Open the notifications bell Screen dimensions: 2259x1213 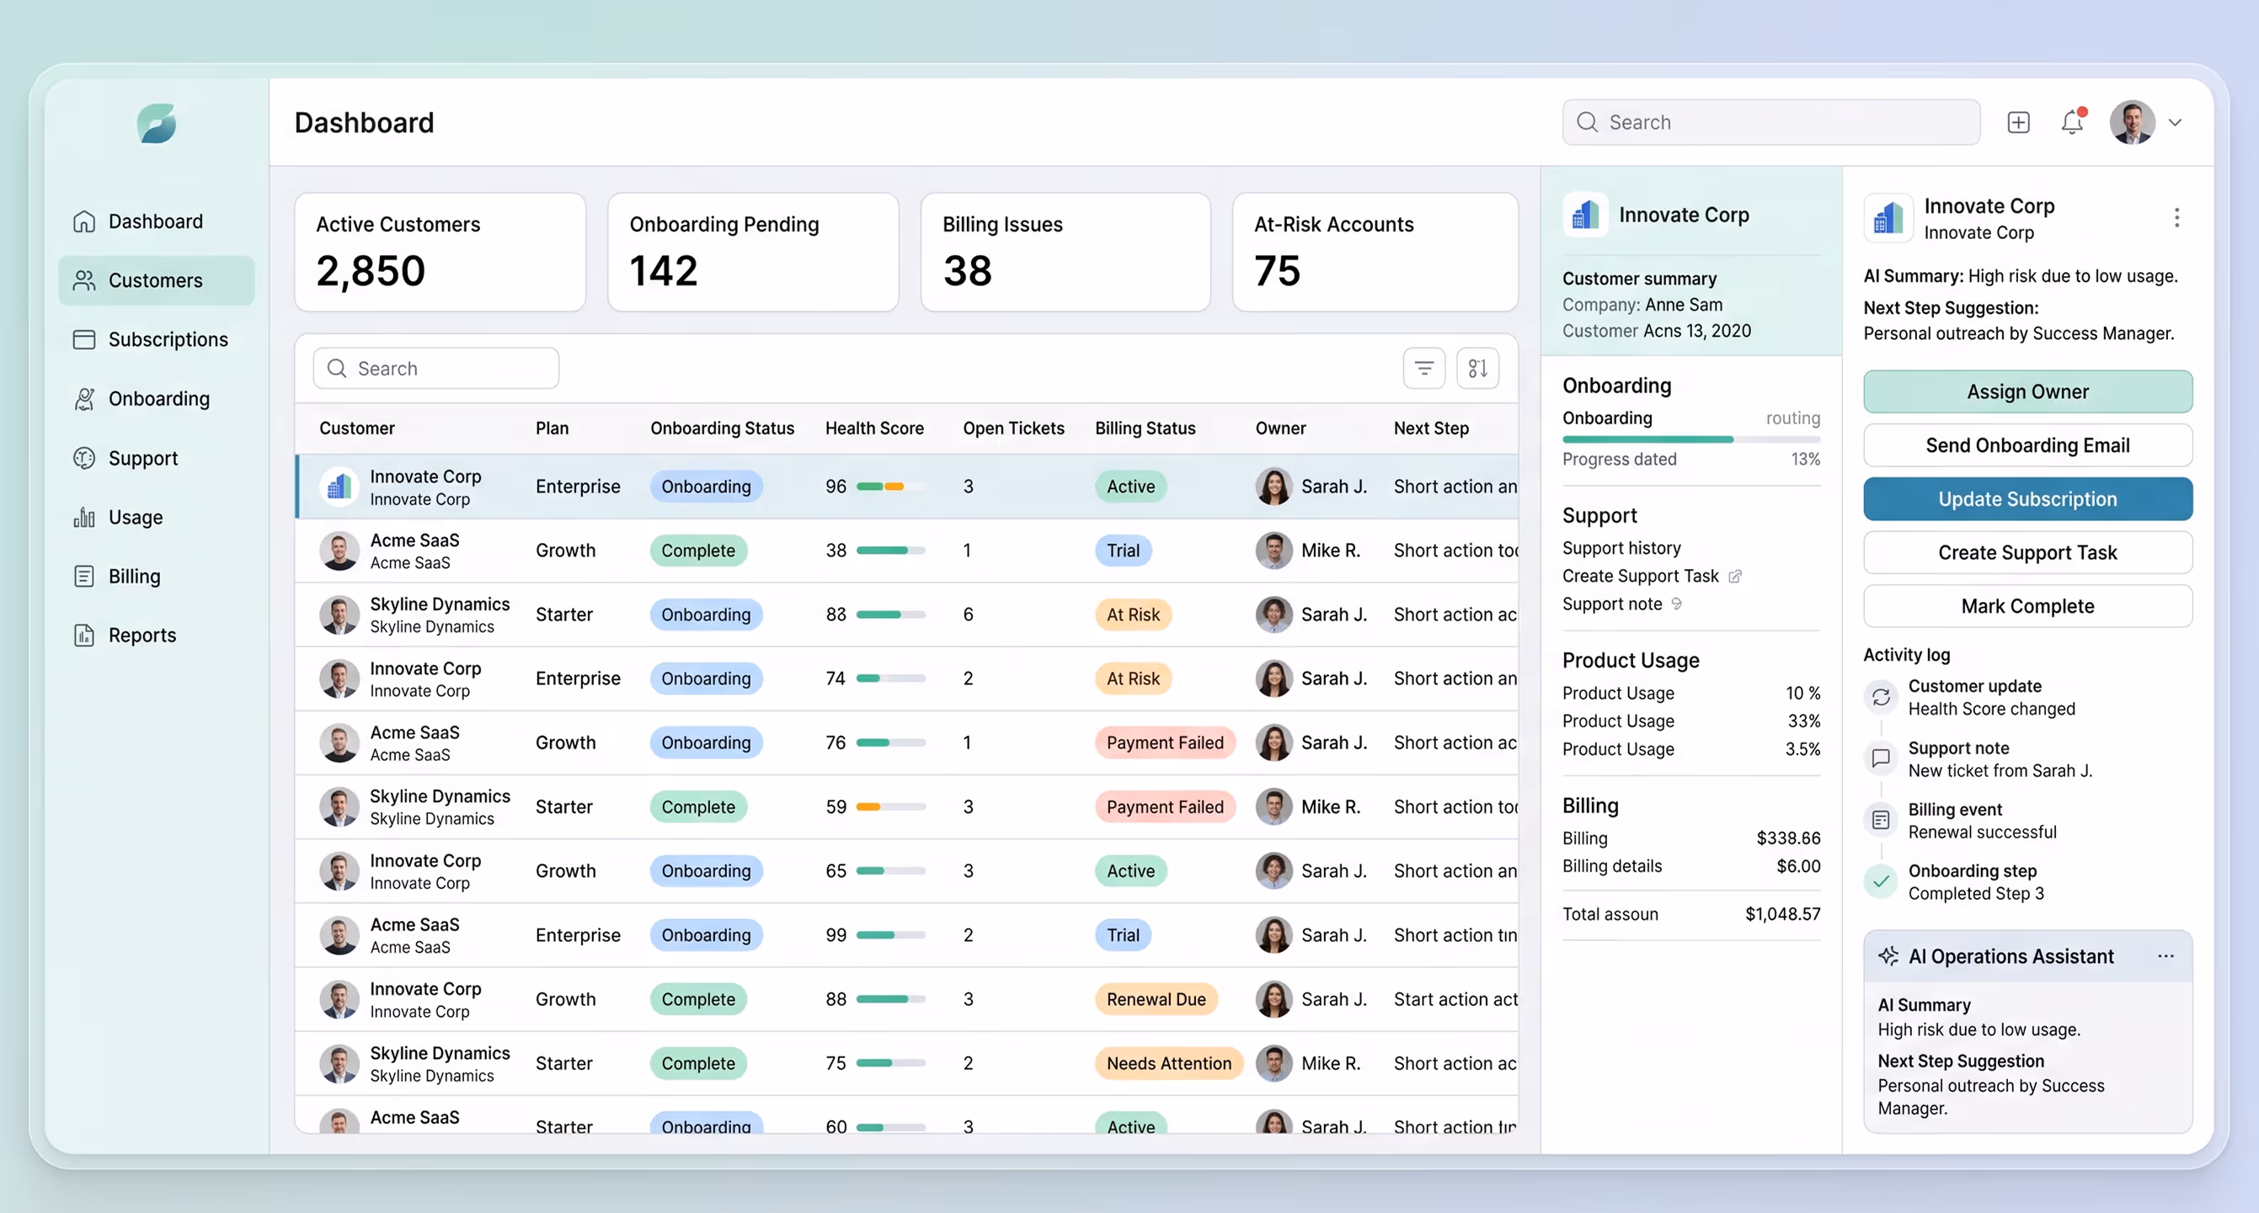pyautogui.click(x=2073, y=122)
